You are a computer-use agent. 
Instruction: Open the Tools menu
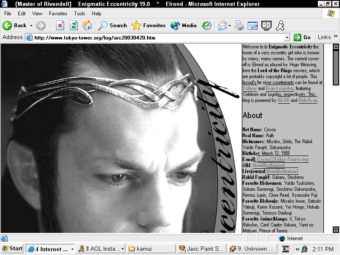coord(79,14)
